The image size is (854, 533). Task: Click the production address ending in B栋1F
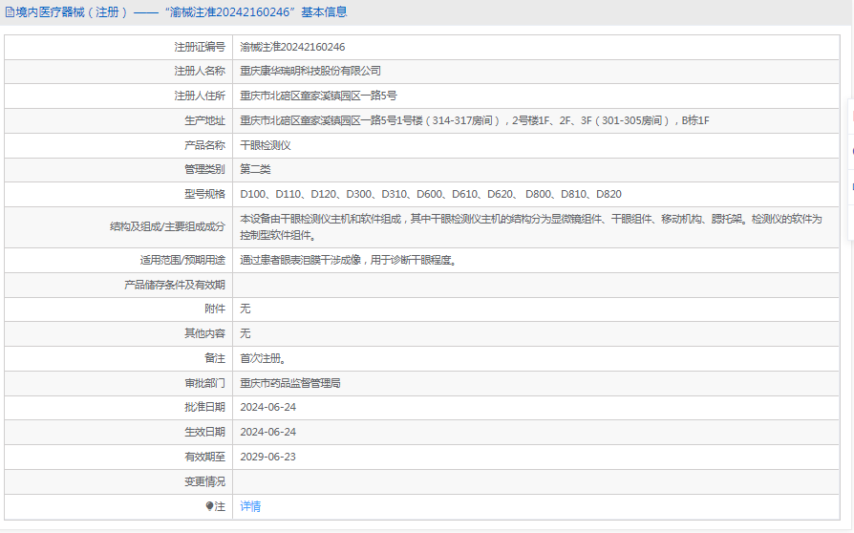[475, 121]
